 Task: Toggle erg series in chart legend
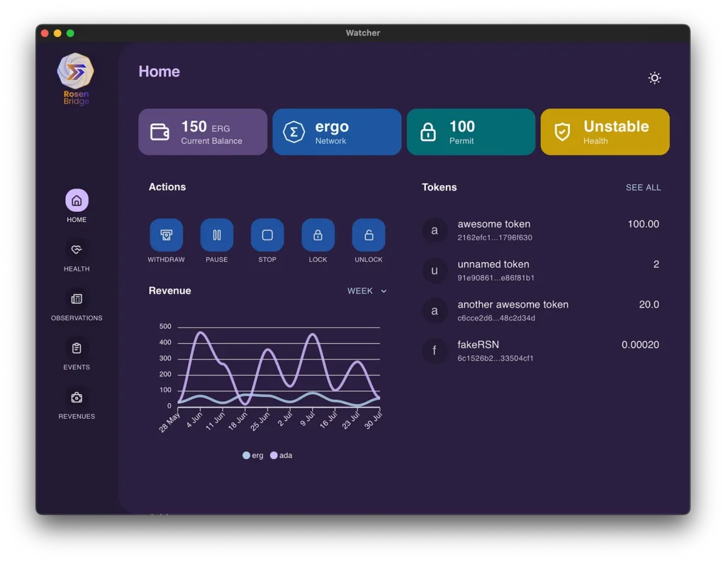coord(252,456)
